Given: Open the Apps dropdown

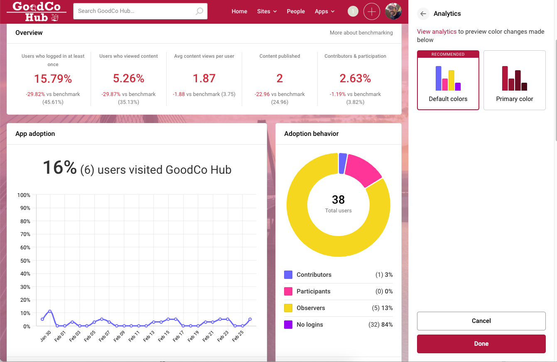Looking at the screenshot, I should (324, 11).
